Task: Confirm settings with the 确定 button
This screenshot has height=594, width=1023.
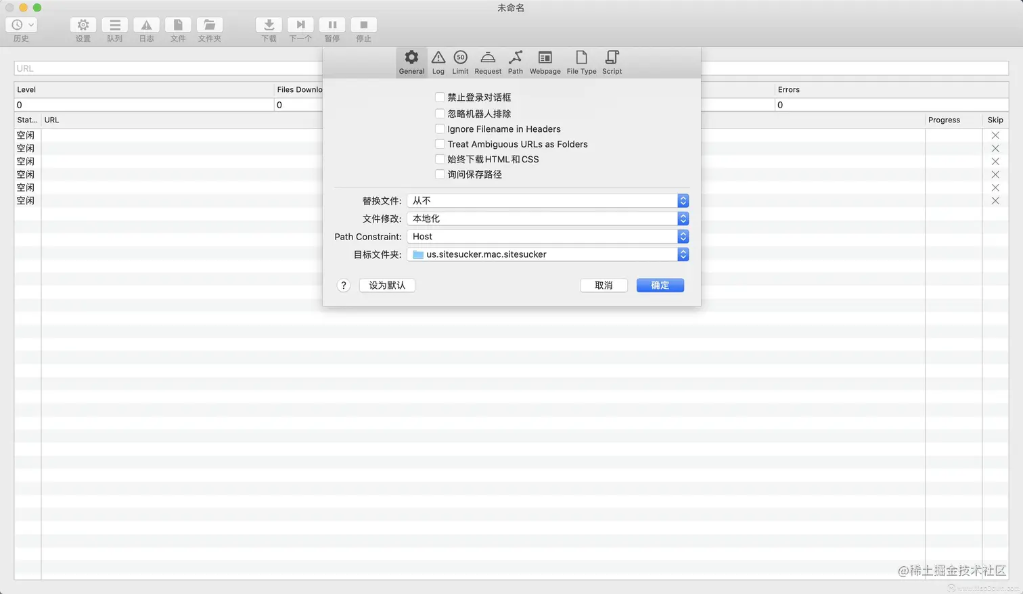Action: click(660, 285)
